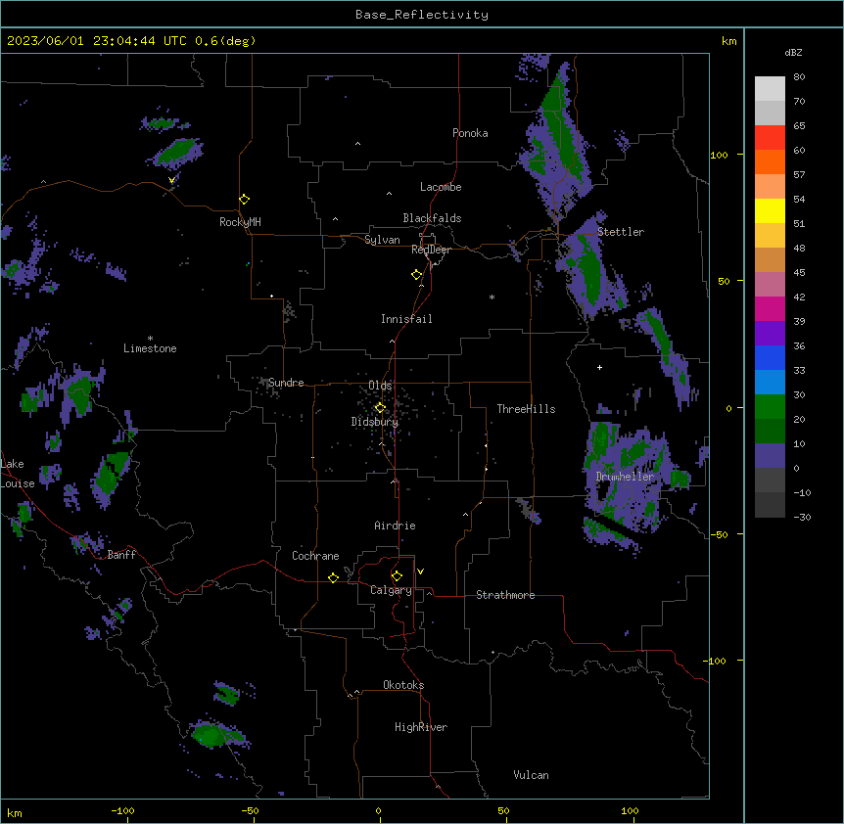Viewport: 844px width, 824px height.
Task: Click the ThreeHills label
Action: [526, 409]
